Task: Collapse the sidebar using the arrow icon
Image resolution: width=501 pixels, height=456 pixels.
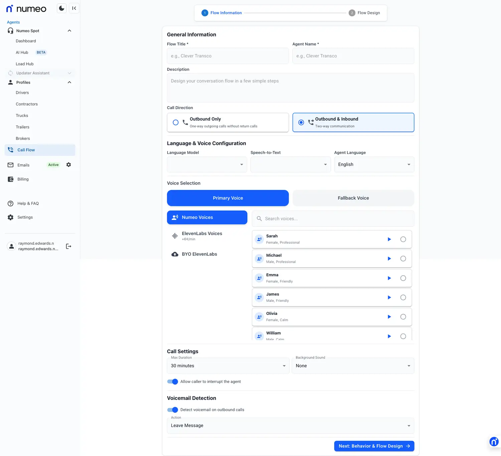Action: [x=74, y=8]
